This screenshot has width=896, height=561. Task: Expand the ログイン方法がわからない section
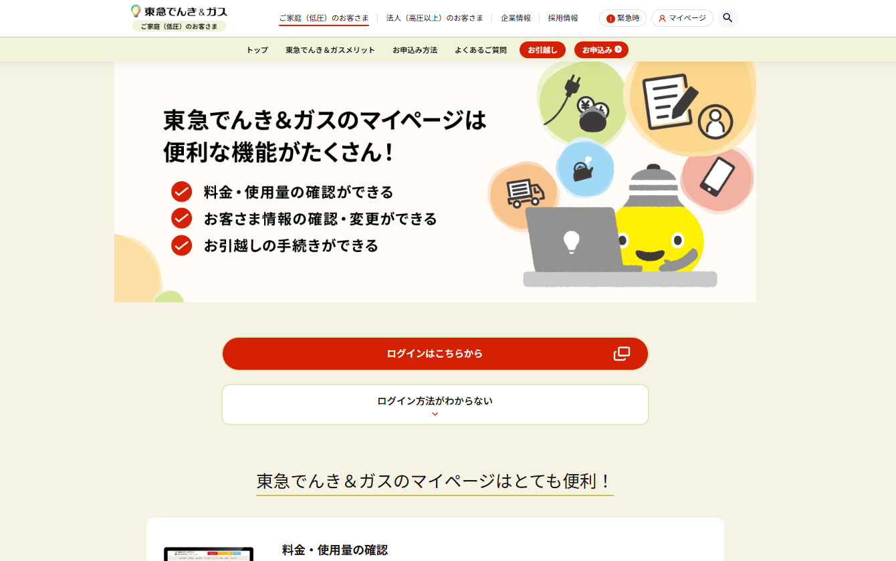[x=435, y=405]
